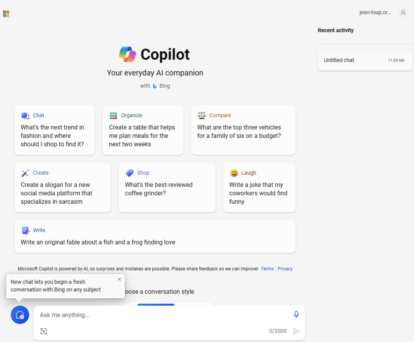Dismiss the New chat tooltip
Image resolution: width=414 pixels, height=342 pixels.
click(119, 279)
